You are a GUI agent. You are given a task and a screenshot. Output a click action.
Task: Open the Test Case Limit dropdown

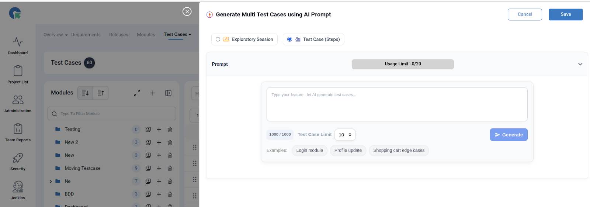coord(345,135)
